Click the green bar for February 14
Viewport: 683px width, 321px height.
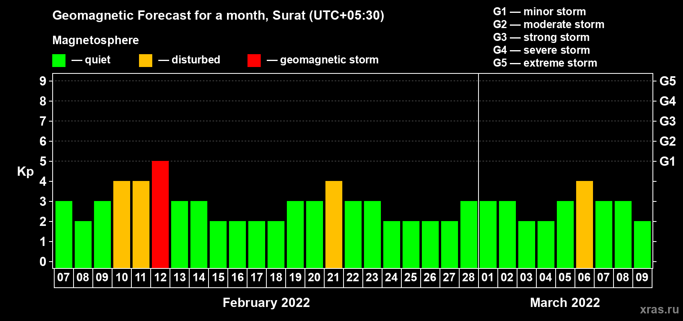[199, 235]
